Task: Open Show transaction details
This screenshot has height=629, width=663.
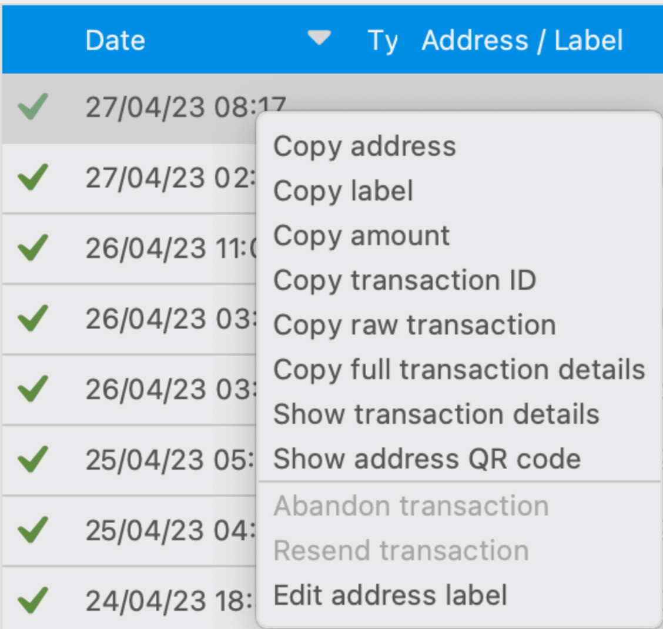Action: [436, 414]
